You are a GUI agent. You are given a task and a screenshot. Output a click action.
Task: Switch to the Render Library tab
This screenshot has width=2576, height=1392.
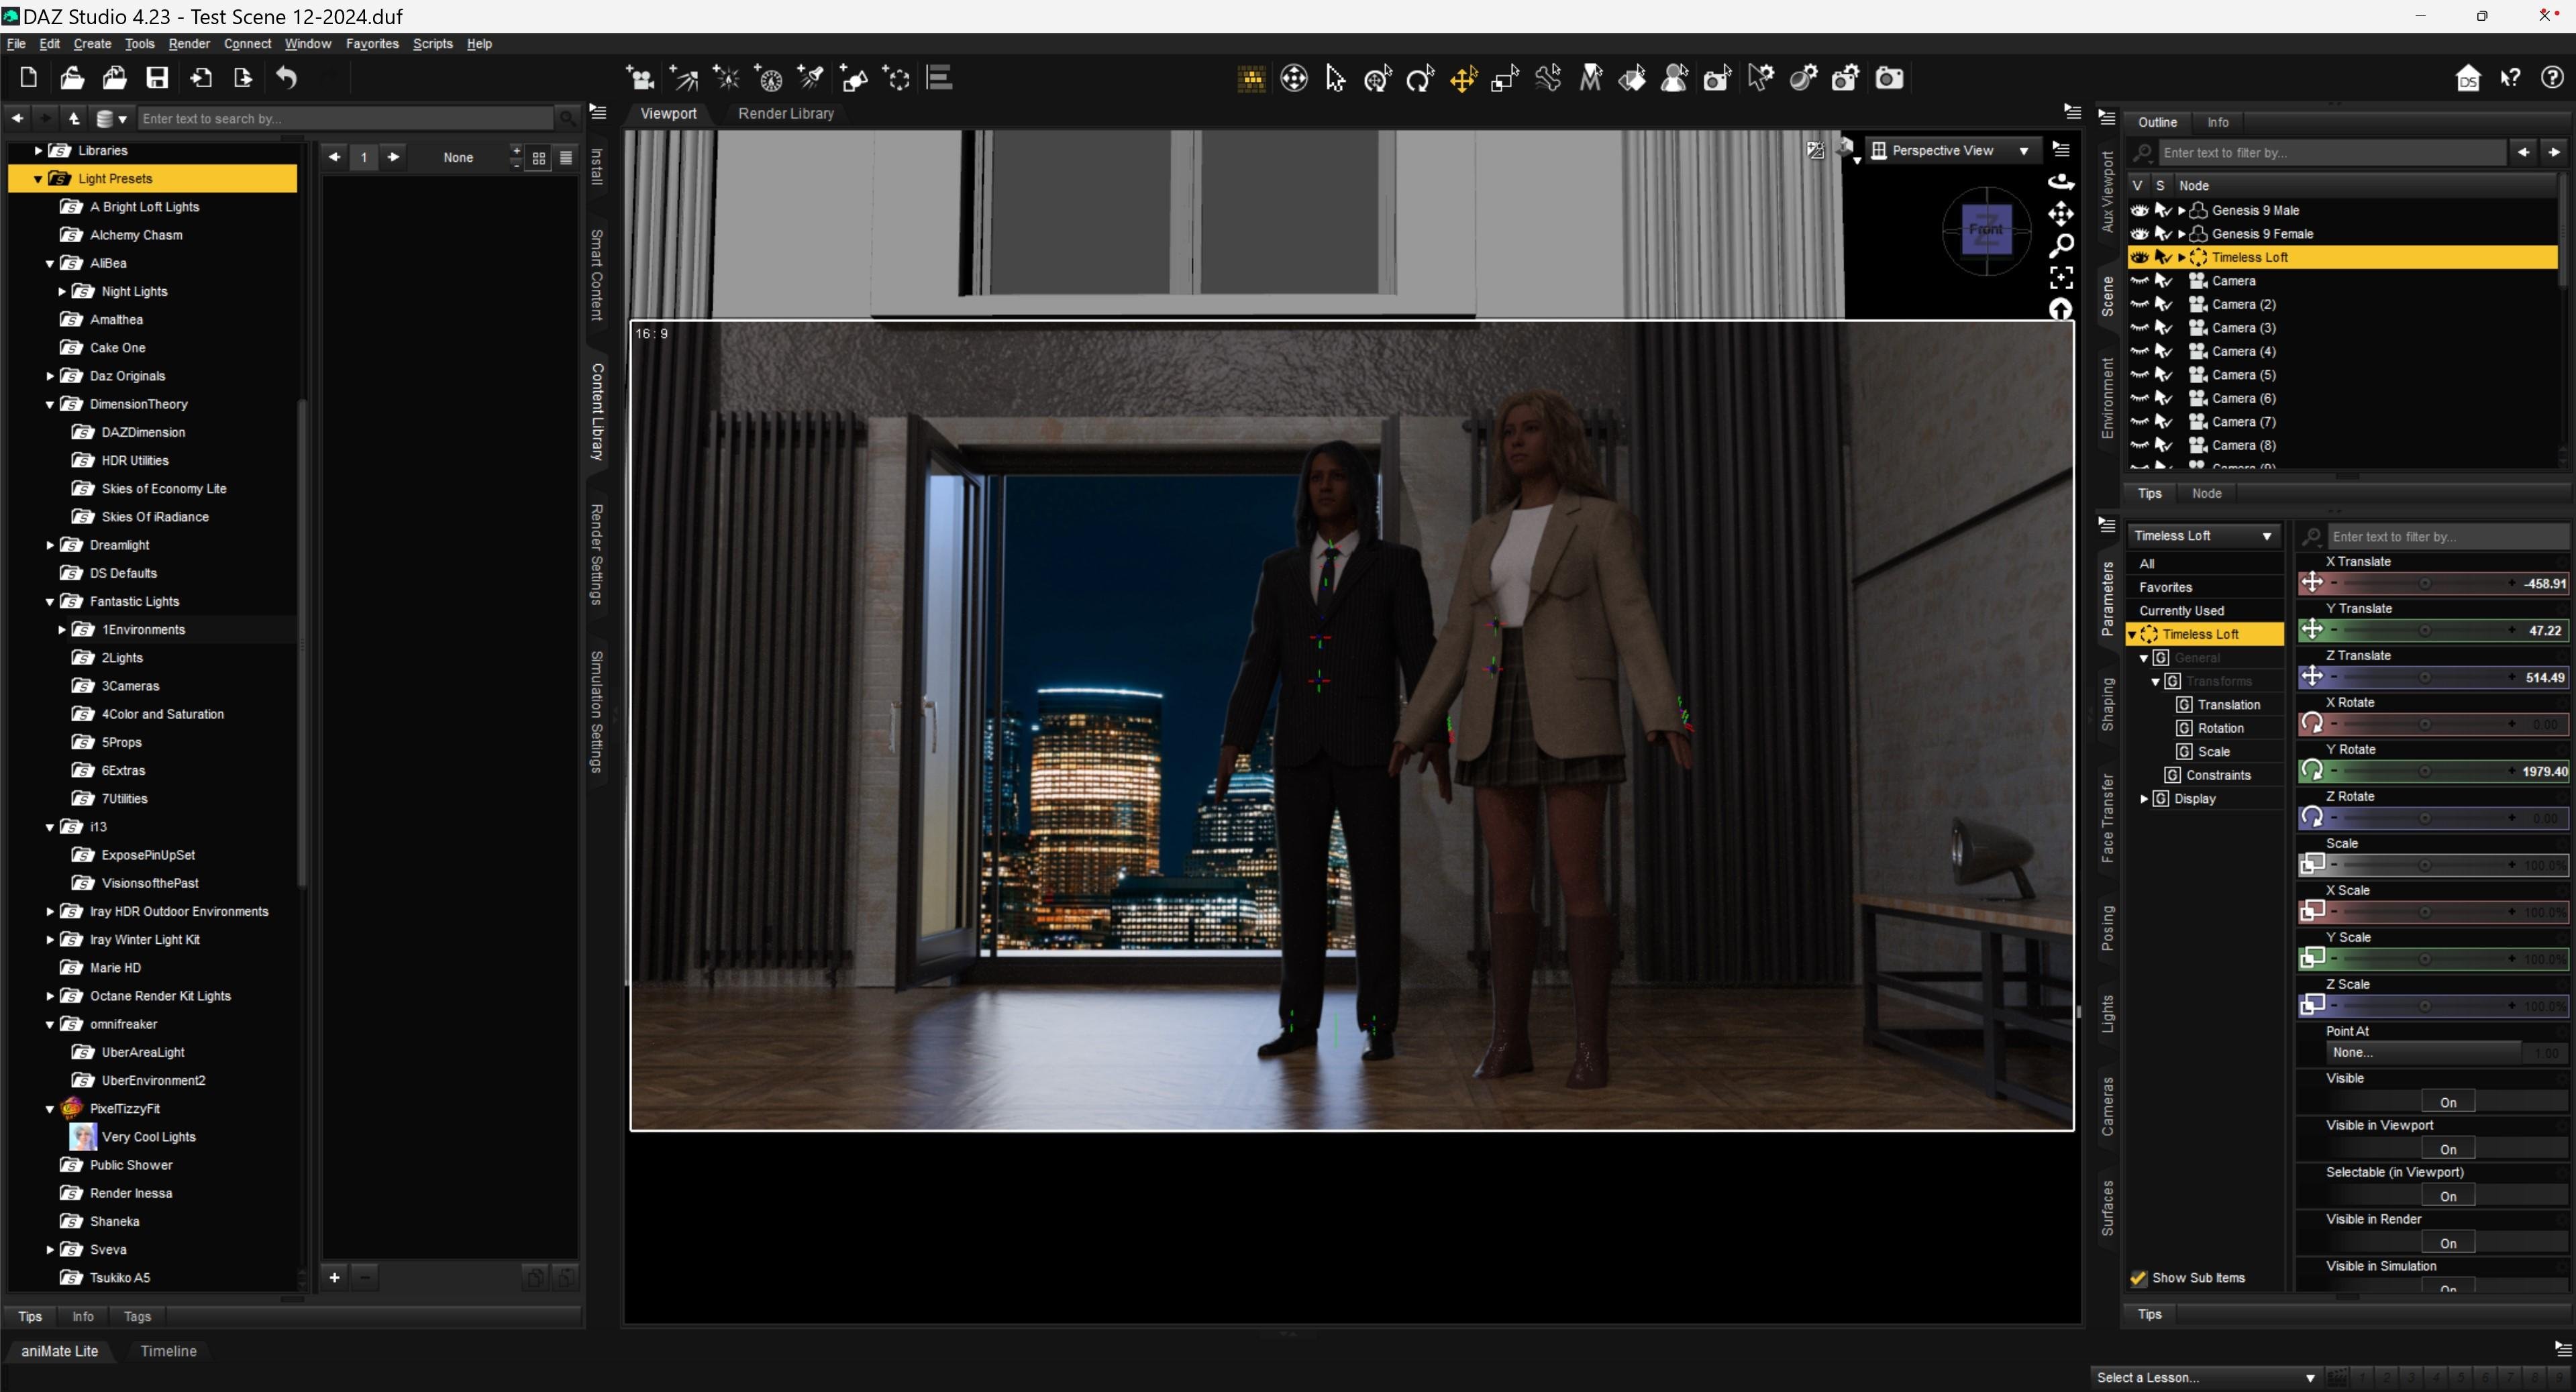click(785, 114)
